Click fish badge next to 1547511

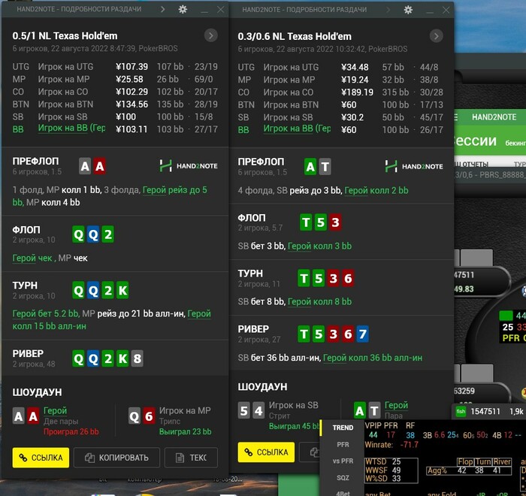(461, 411)
